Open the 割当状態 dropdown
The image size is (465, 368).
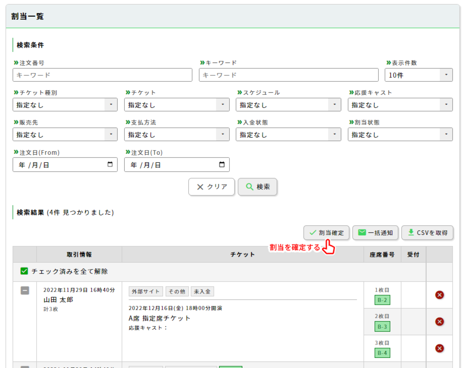click(400, 135)
